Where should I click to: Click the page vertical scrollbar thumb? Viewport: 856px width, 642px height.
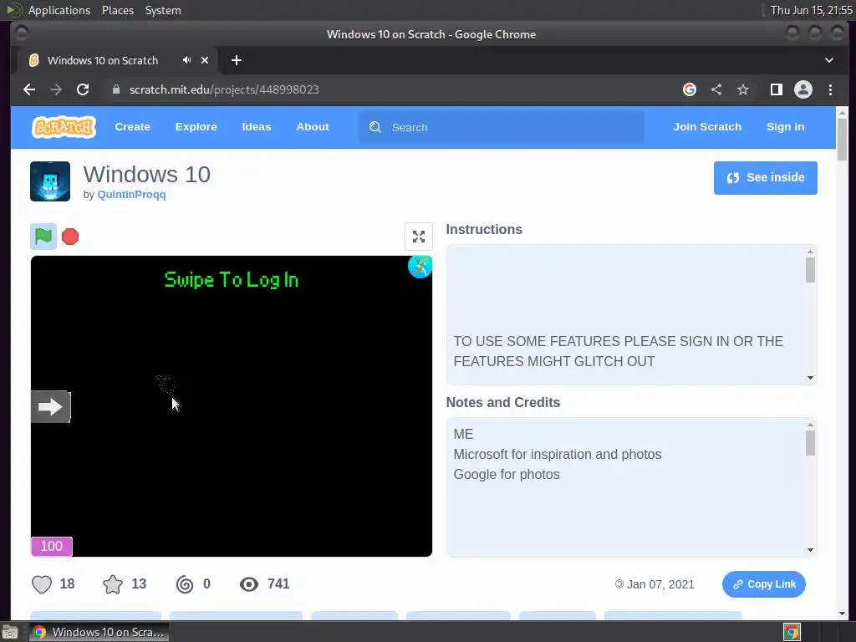click(842, 140)
